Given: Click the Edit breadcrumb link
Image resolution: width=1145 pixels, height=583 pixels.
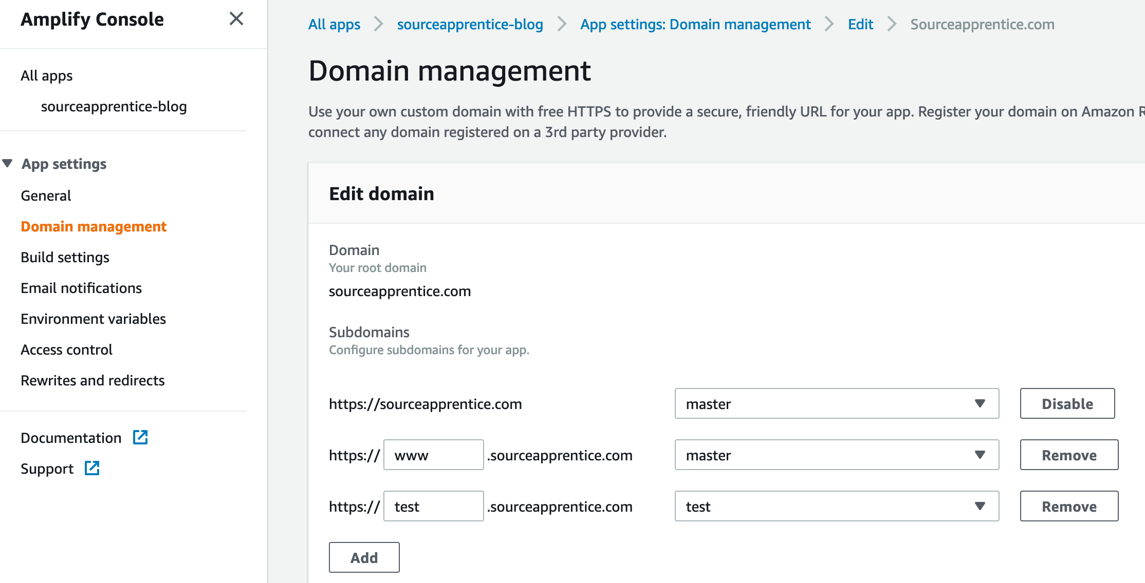Looking at the screenshot, I should point(861,24).
